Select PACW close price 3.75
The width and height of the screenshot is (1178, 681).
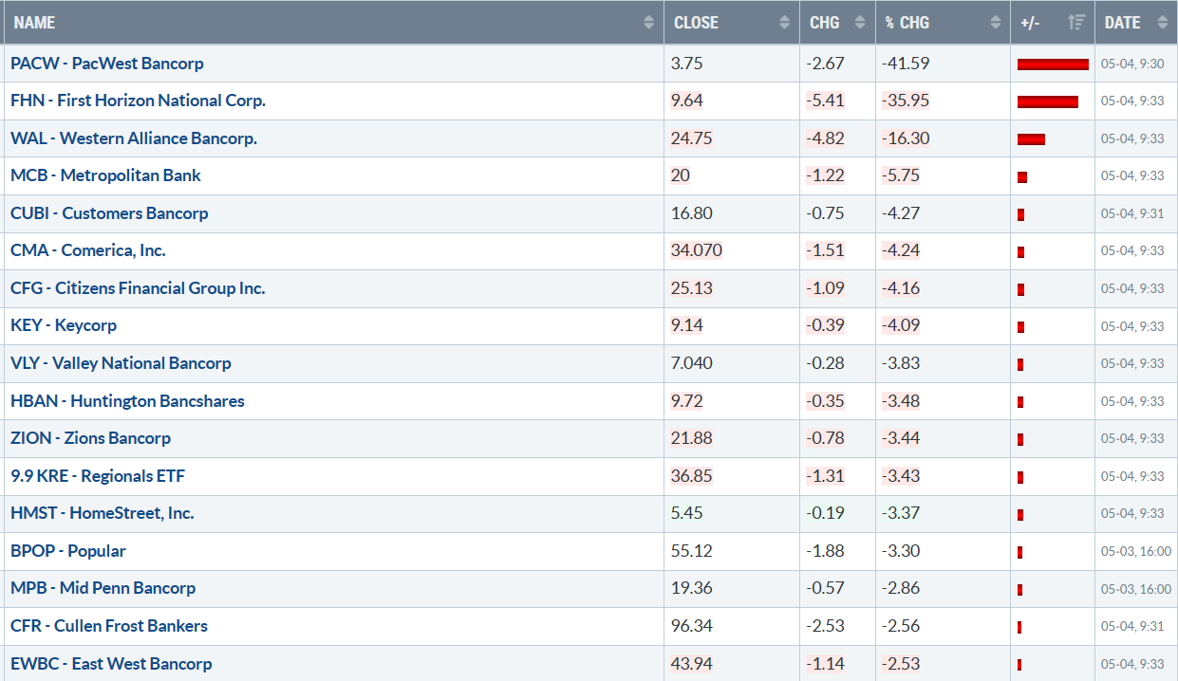pos(687,64)
